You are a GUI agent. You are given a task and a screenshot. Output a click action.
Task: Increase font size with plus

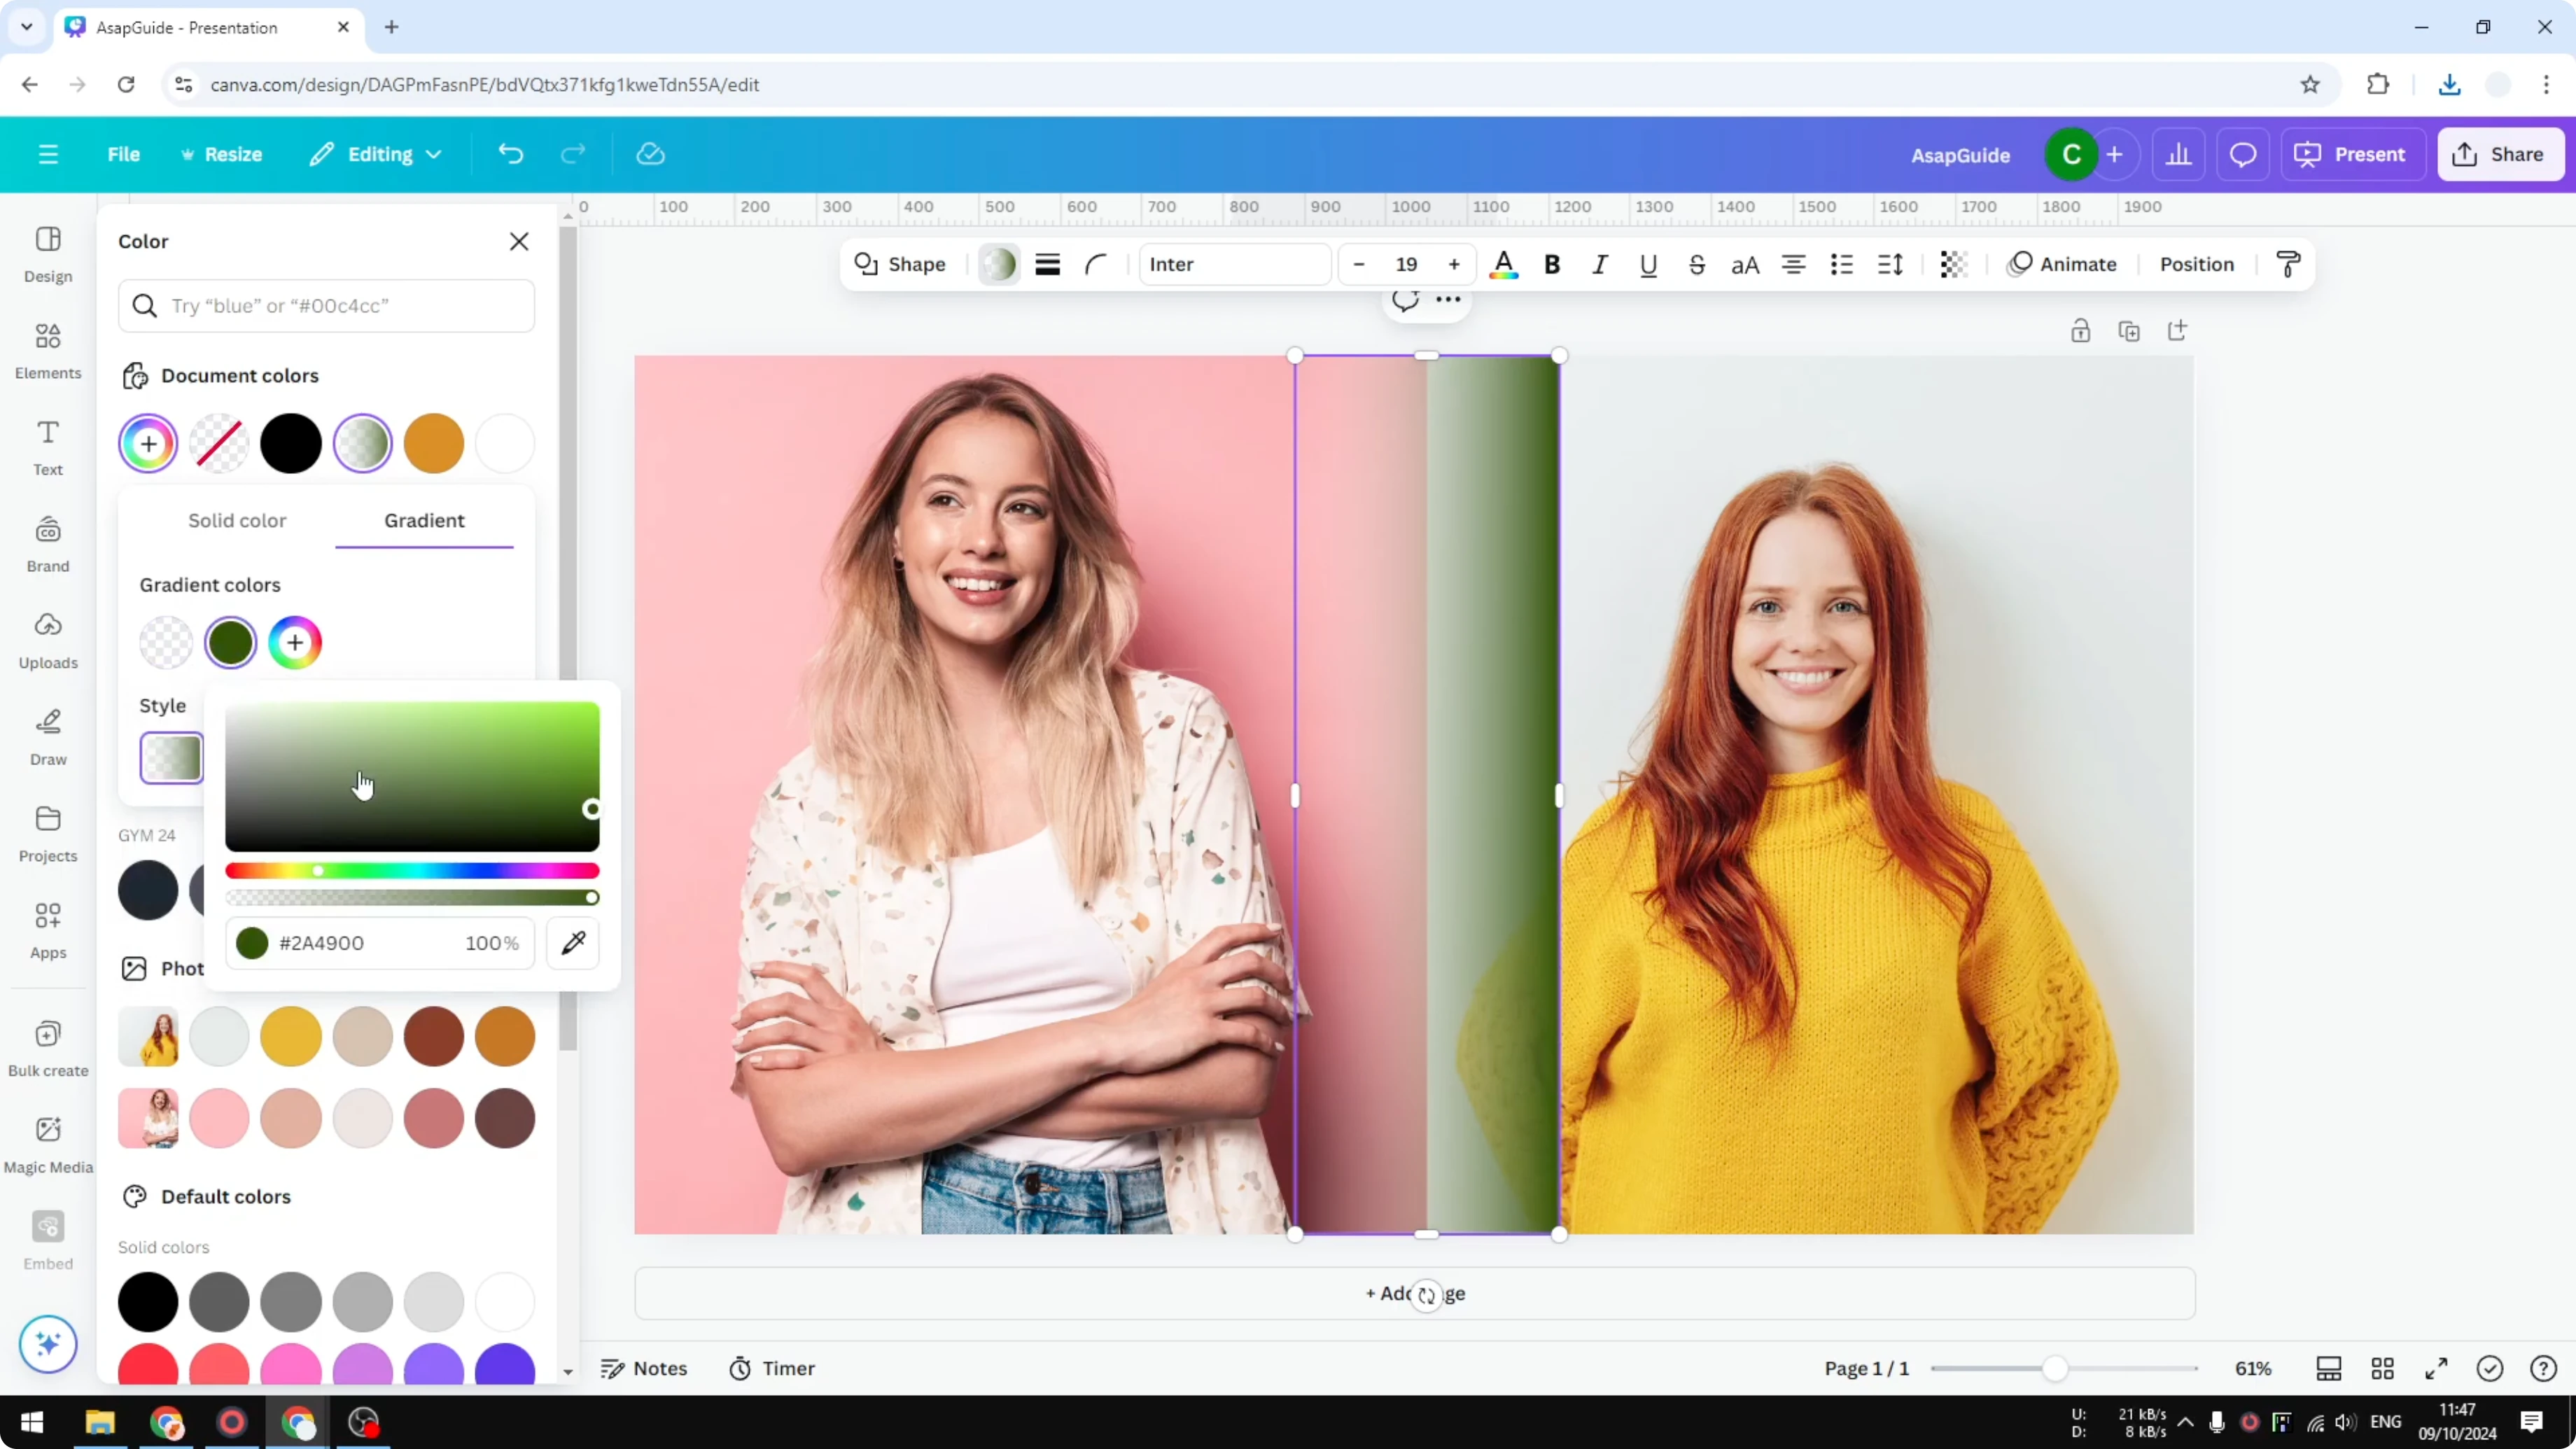1454,264
